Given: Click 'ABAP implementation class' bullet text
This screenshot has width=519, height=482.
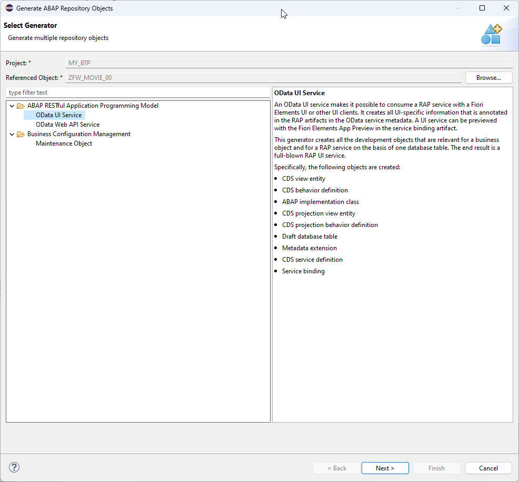Looking at the screenshot, I should pos(321,202).
